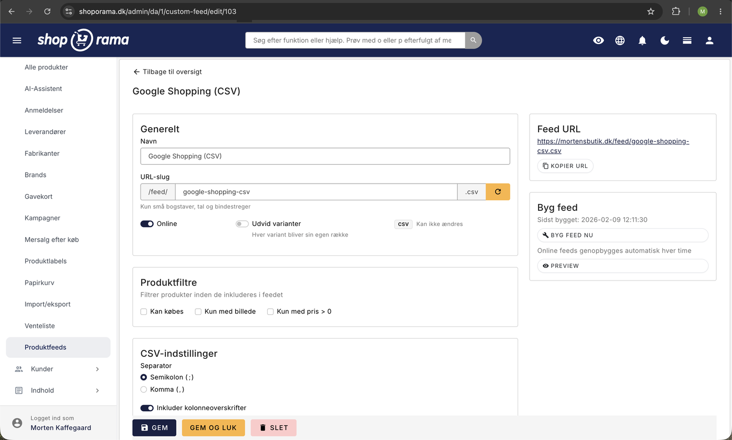Open the hamburger navigation menu
This screenshot has width=732, height=440.
[17, 40]
